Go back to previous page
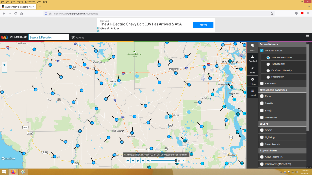Screen dimensions: 312x175 click(4, 13)
